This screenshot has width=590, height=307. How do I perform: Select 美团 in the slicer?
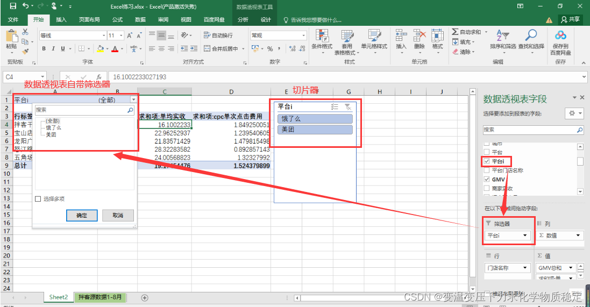(315, 130)
